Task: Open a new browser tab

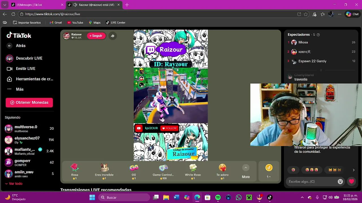Action: [x=127, y=5]
